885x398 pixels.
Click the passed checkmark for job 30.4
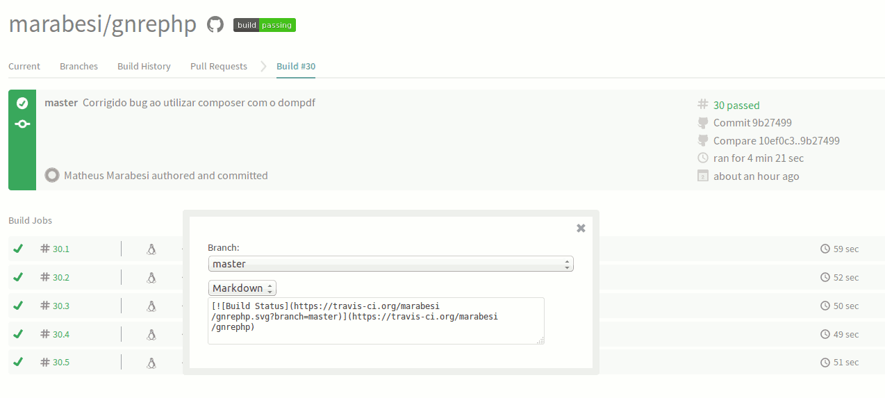pos(18,333)
